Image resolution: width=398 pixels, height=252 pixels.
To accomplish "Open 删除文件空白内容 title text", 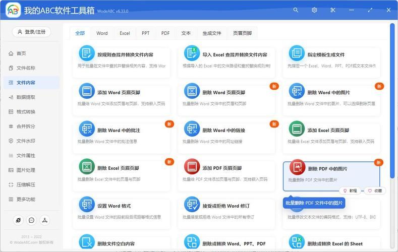I will (x=116, y=243).
